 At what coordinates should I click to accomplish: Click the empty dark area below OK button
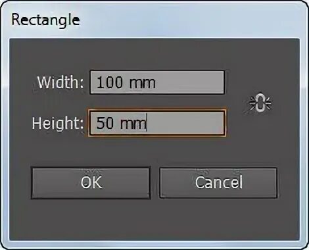(x=91, y=219)
